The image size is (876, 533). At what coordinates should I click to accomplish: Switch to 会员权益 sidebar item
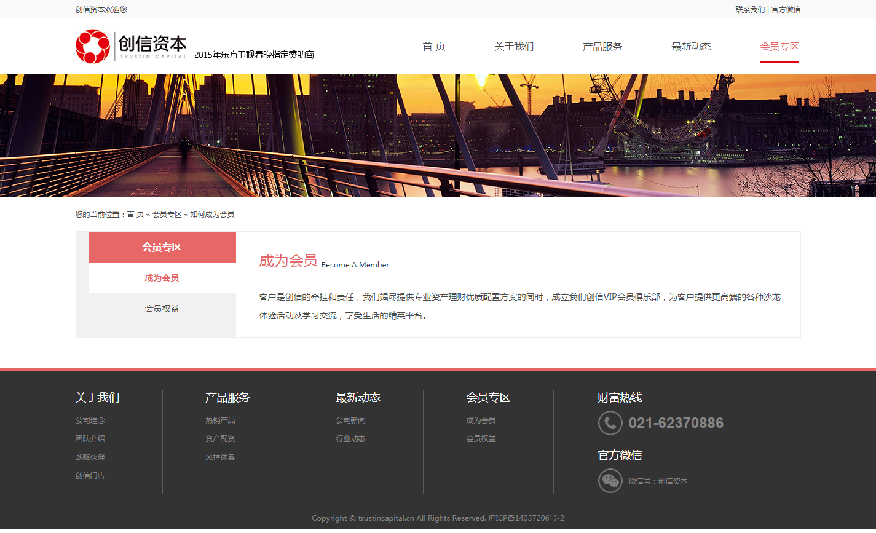[x=162, y=309]
